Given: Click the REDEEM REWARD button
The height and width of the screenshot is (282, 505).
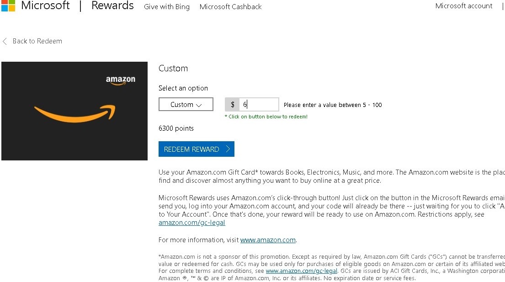Looking at the screenshot, I should tap(197, 149).
